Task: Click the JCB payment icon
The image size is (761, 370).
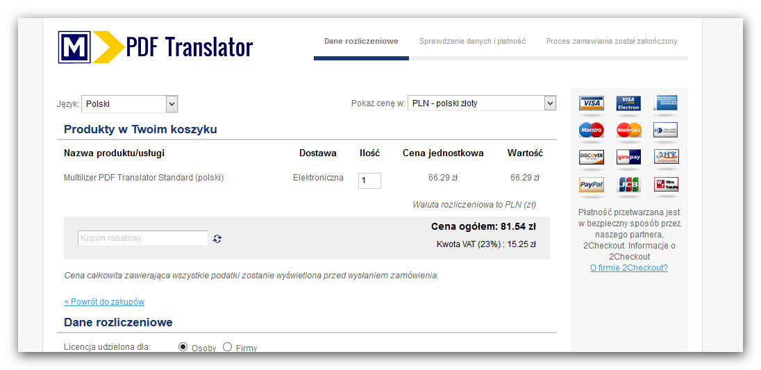Action: point(628,185)
